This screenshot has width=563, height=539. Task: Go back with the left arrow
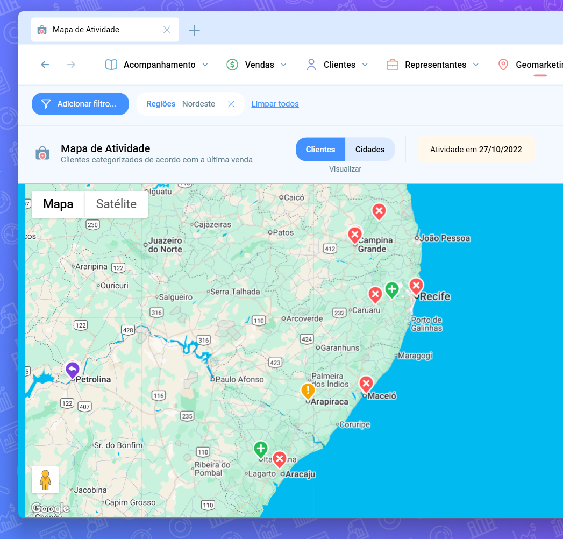45,65
